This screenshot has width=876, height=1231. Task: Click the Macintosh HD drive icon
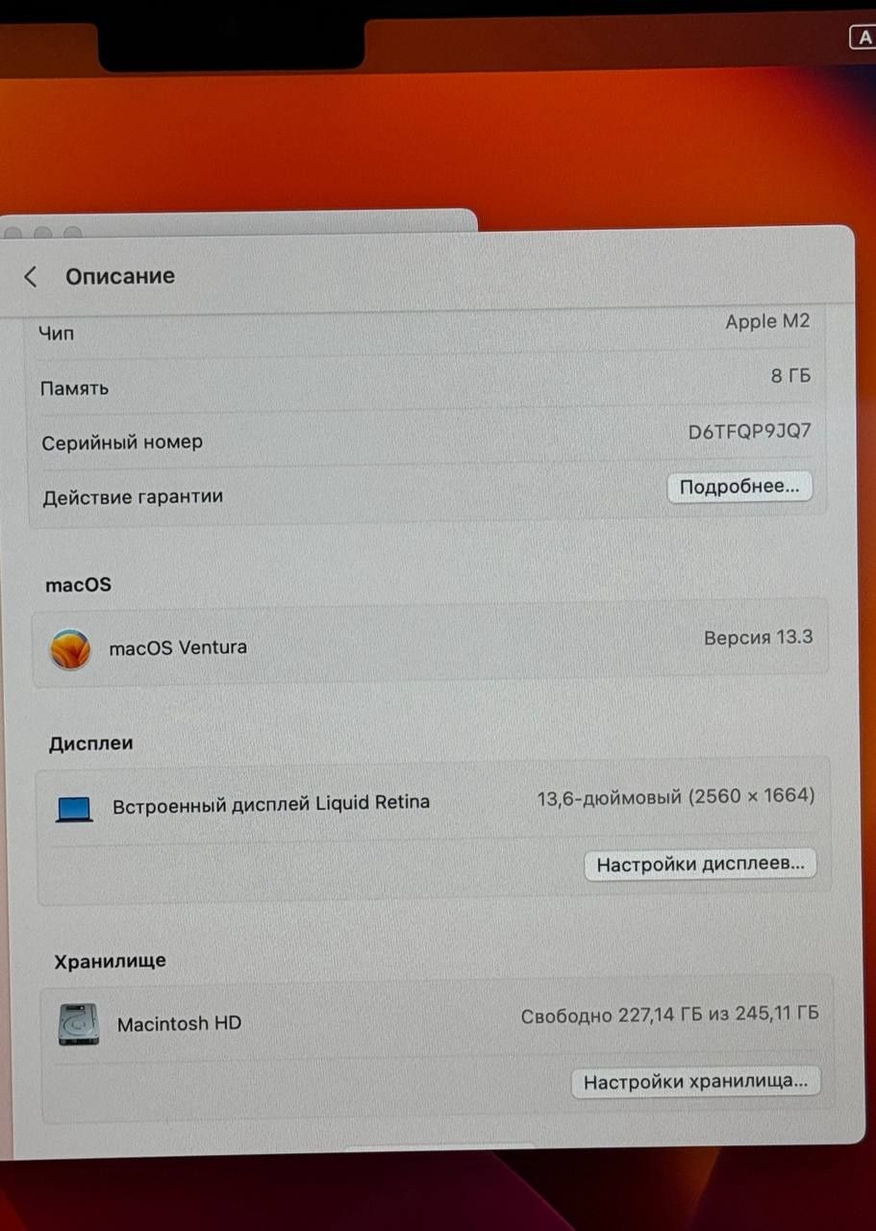(x=78, y=1024)
